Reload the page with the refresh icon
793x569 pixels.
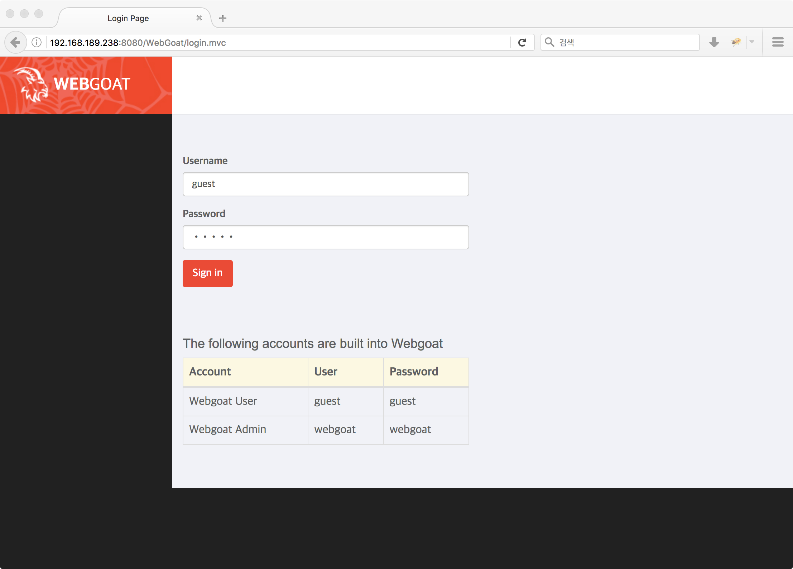[x=522, y=43]
